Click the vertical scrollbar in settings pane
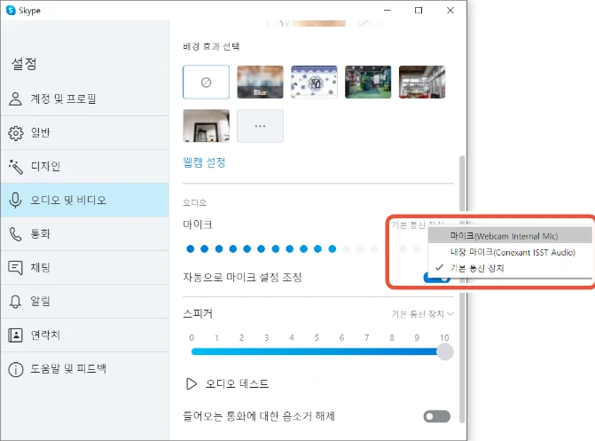The image size is (595, 441). coord(462,288)
